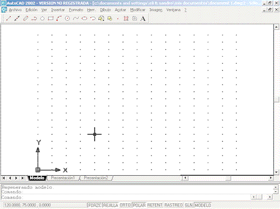The width and height of the screenshot is (280, 209).
Task: Pick the Spline curve tool
Action: (76, 19)
